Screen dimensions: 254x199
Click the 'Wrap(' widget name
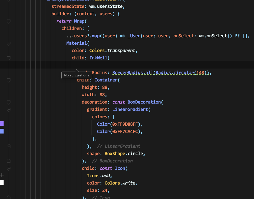click(80, 21)
